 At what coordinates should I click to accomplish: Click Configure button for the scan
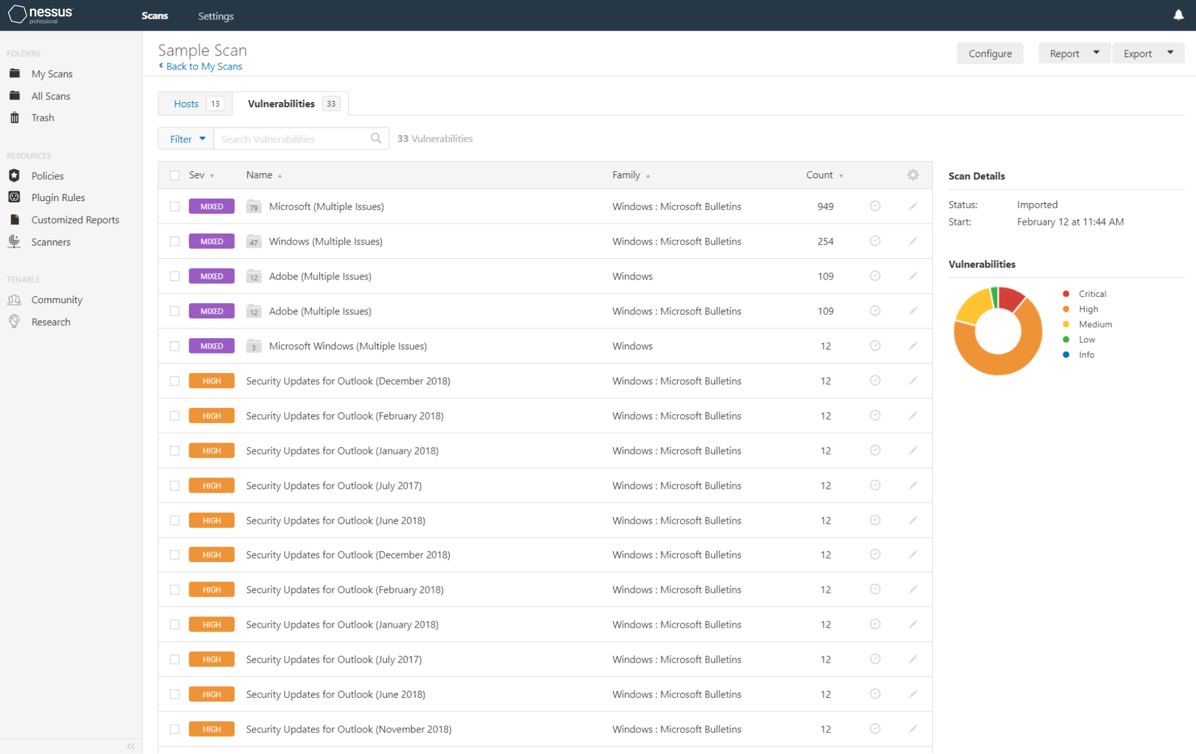pos(991,53)
